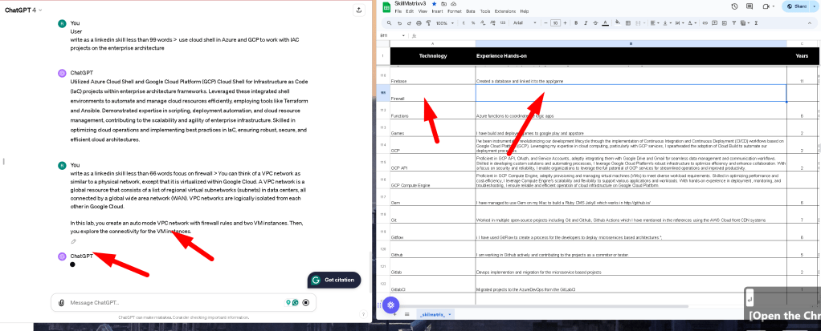Click the Firewall cell in the Technology column
The image size is (821, 331).
point(432,93)
